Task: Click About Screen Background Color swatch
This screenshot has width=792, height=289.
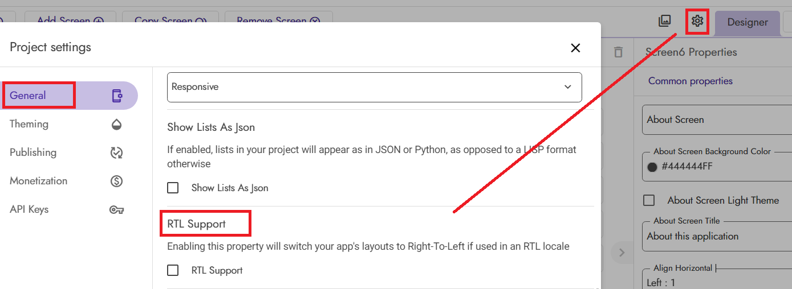Action: pos(653,167)
